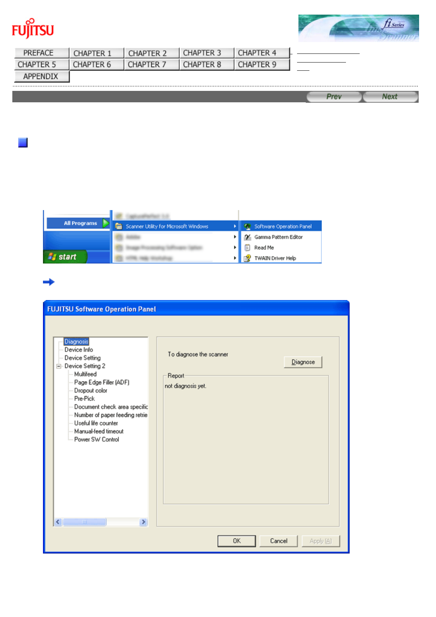The width and height of the screenshot is (436, 617).
Task: Open the APPENDIX tab
Action: [x=42, y=76]
